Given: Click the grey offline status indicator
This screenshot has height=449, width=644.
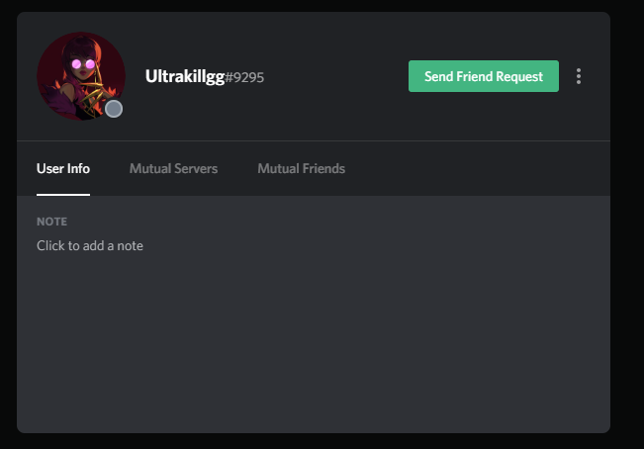Looking at the screenshot, I should [x=114, y=109].
